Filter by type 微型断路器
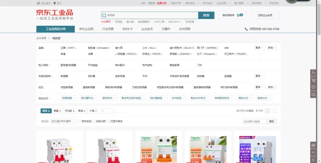The width and height of the screenshot is (321, 163). (67, 87)
